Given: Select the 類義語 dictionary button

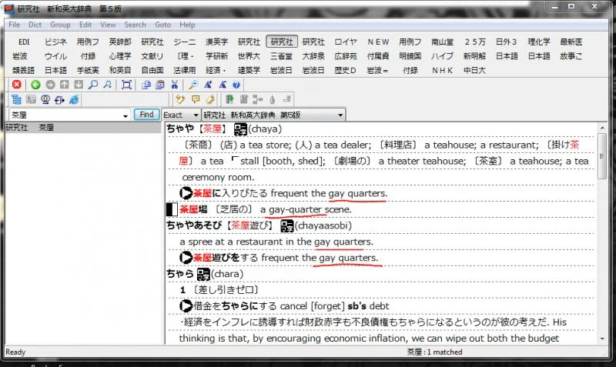Looking at the screenshot, I should pyautogui.click(x=24, y=71).
